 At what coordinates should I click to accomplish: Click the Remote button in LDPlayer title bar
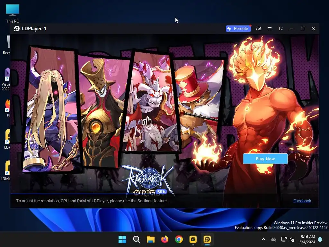pos(238,29)
